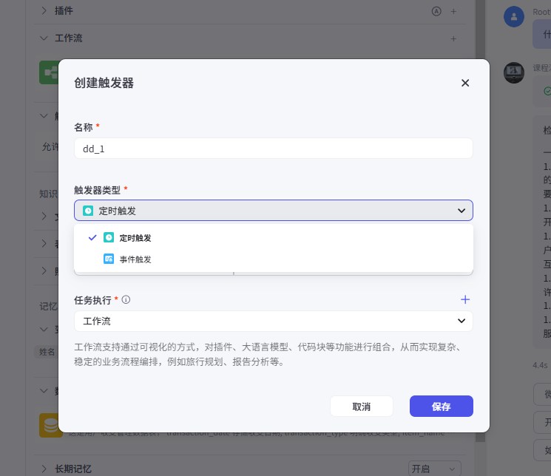Click the blue plus icon beside 任务执行
The height and width of the screenshot is (476, 551).
(x=465, y=299)
